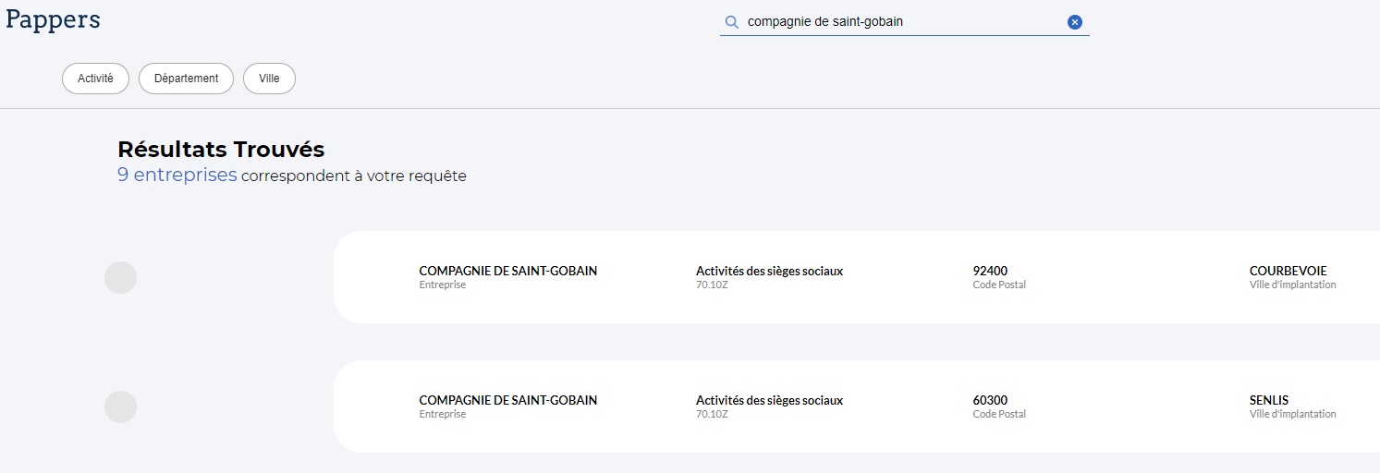
Task: Click the search magnifier icon
Action: click(731, 22)
